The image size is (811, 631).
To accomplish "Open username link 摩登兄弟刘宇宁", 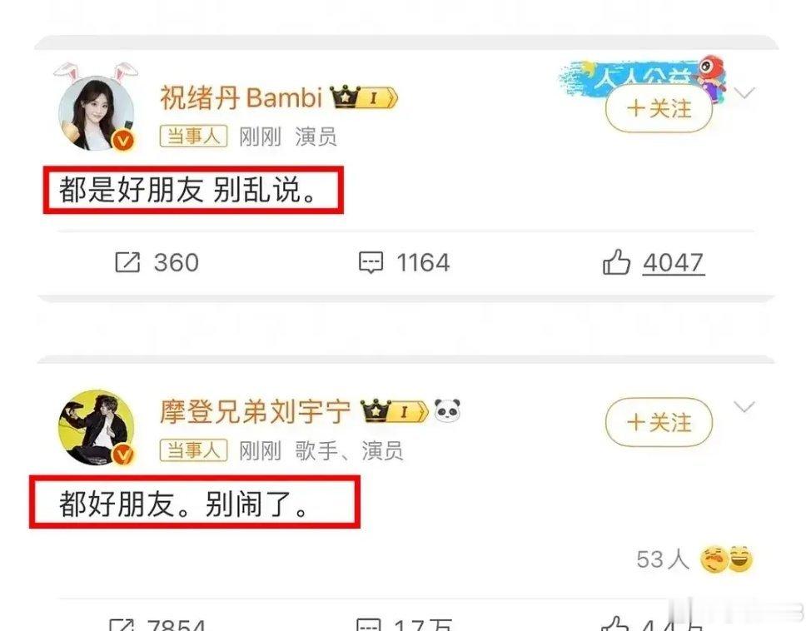I will coord(255,411).
